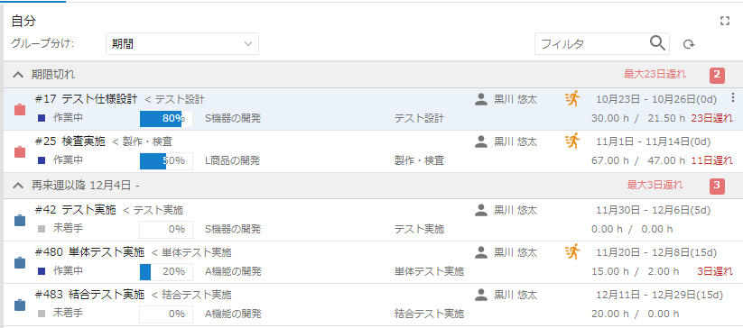743x328 pixels.
Task: Click the 未着手 status square for #42
Action: (x=42, y=229)
